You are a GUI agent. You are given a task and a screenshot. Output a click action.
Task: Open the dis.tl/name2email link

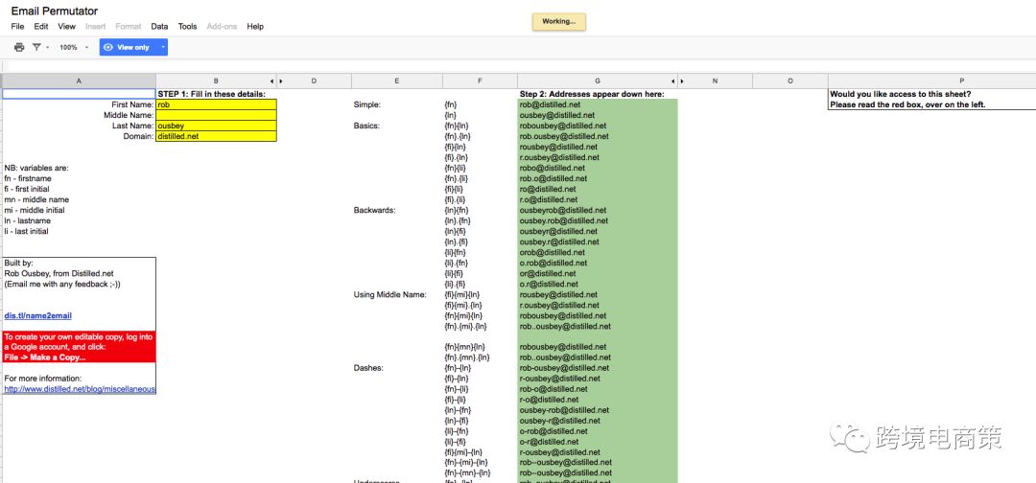[38, 315]
